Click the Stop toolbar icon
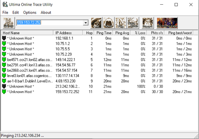Viewport: 199px width, 139px height. click(x=148, y=23)
